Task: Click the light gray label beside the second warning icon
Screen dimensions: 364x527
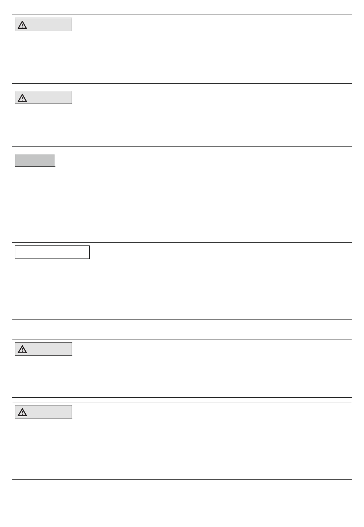Action: pos(49,97)
